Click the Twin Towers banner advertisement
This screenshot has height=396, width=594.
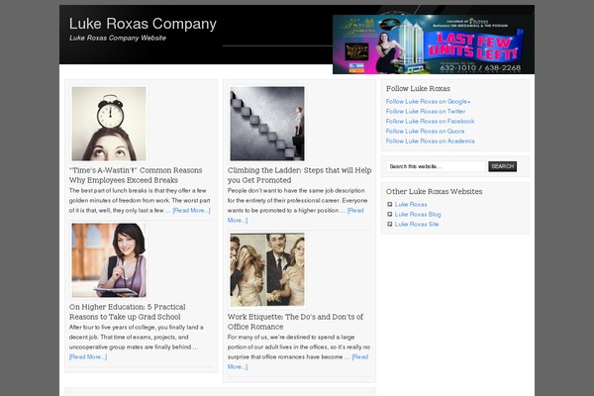click(434, 45)
